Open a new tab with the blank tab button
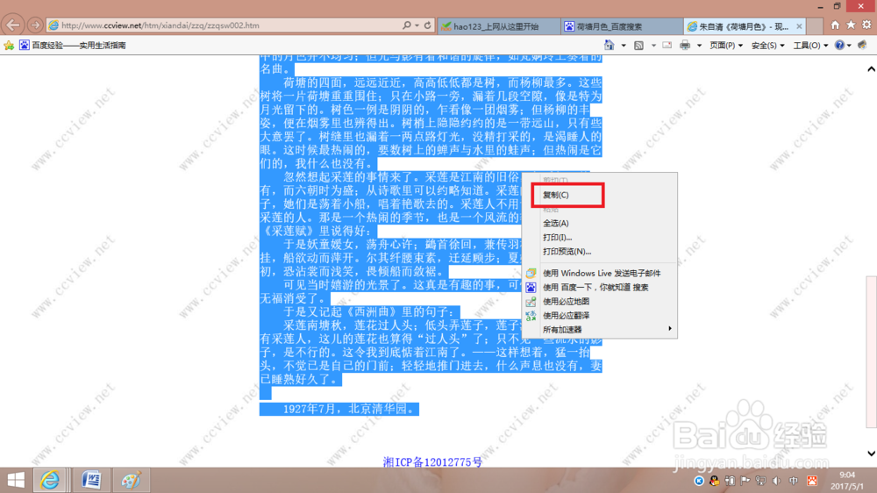This screenshot has height=493, width=877. point(815,26)
